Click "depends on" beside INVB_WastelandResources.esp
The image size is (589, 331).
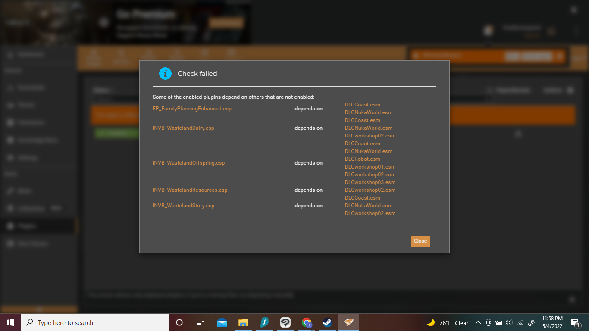tap(308, 190)
